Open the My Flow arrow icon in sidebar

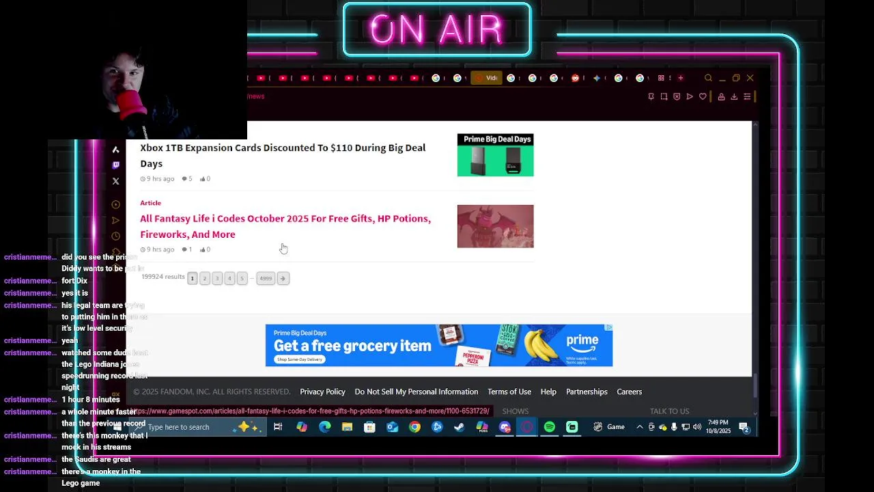click(x=115, y=220)
